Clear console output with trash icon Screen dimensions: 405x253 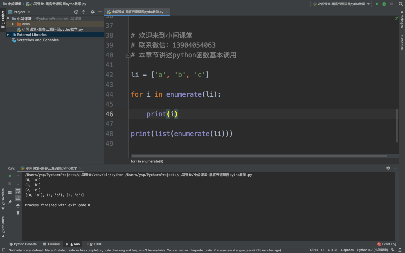18,213
